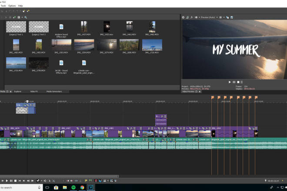Toggle the auto ripple button

pos(104,181)
